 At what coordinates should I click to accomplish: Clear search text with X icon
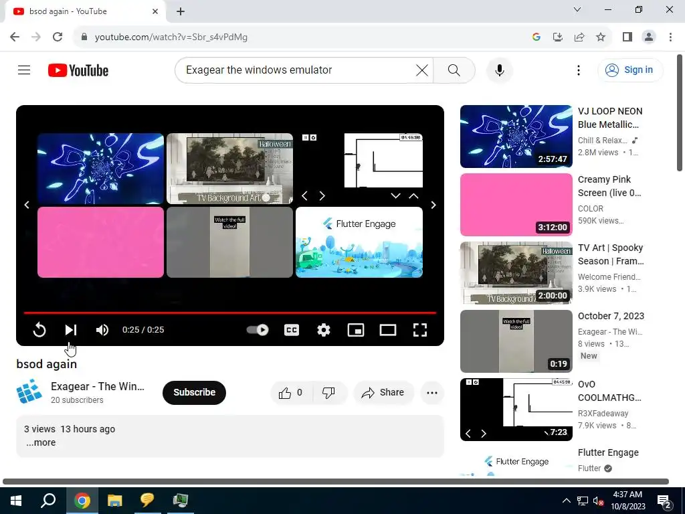coord(422,70)
